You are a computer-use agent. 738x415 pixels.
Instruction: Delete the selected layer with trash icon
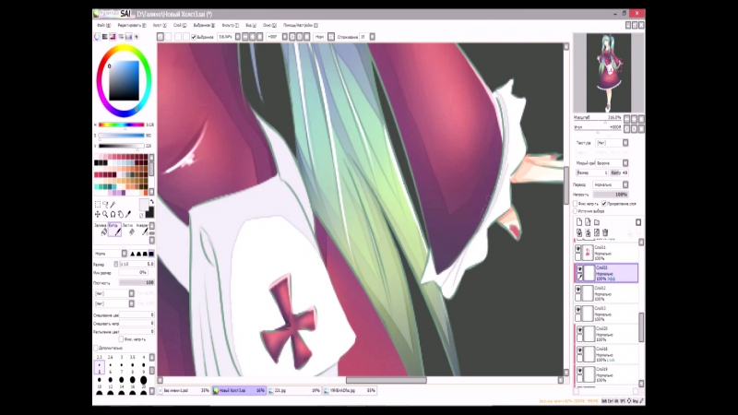[x=605, y=232]
